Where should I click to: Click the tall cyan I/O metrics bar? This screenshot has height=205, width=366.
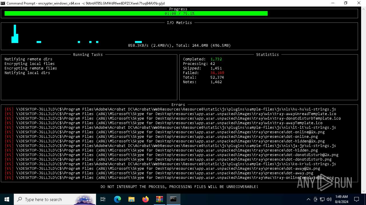point(15,34)
